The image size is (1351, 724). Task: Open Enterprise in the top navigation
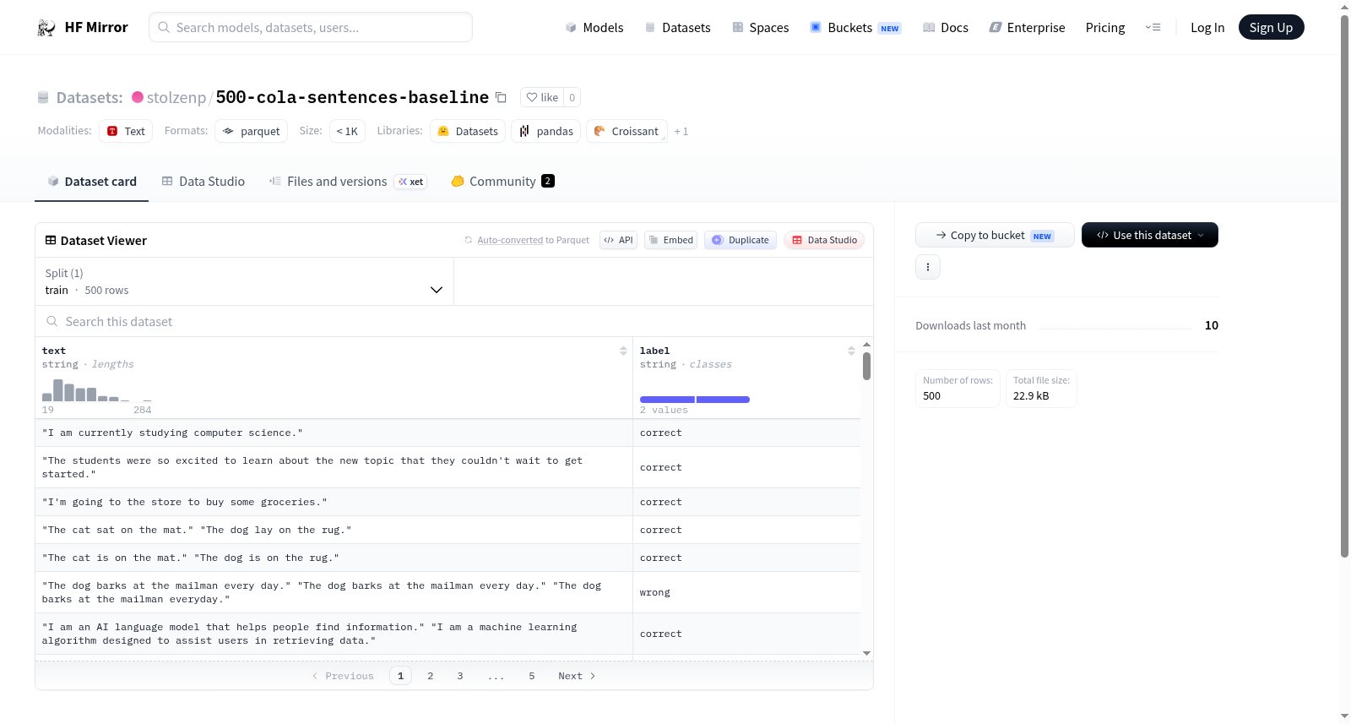click(1028, 28)
